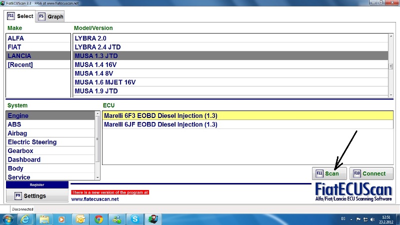Click the Disconnected status bar entry
Viewport: 400px width, 225px height.
pyautogui.click(x=22, y=209)
